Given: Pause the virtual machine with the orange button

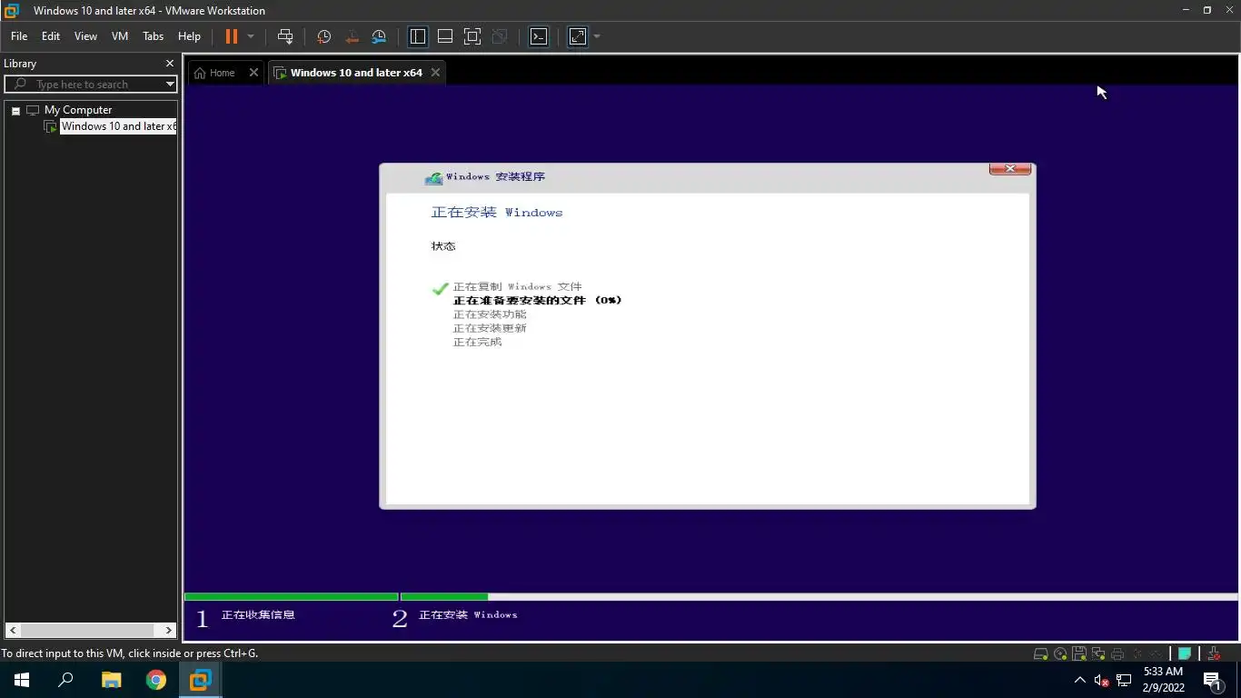Looking at the screenshot, I should (231, 36).
